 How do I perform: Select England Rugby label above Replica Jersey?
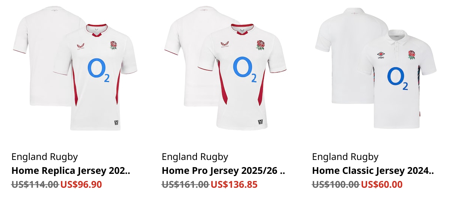coord(45,157)
